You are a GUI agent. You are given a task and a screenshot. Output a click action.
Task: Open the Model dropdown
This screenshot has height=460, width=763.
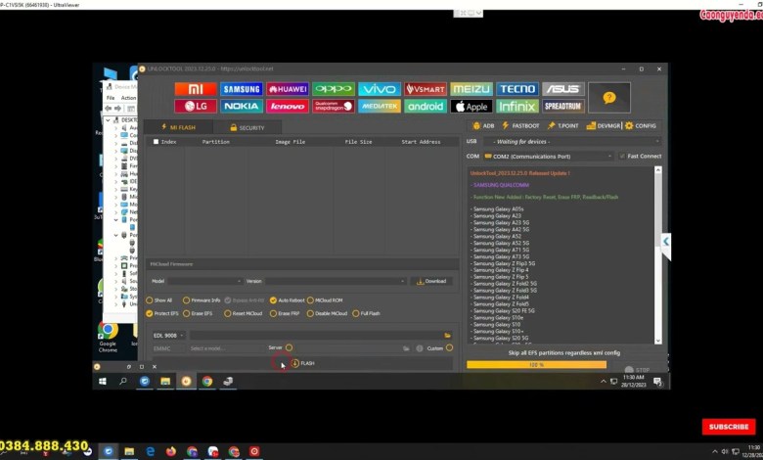(x=204, y=281)
